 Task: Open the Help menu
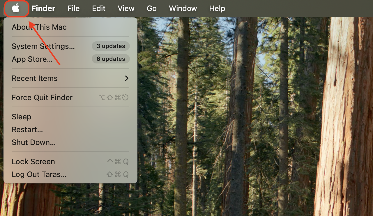pyautogui.click(x=217, y=8)
